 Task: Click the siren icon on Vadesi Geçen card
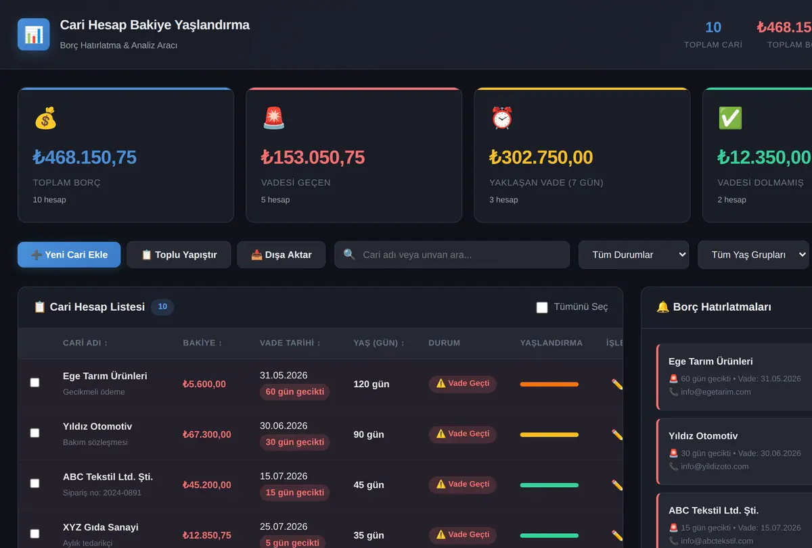[x=273, y=119]
